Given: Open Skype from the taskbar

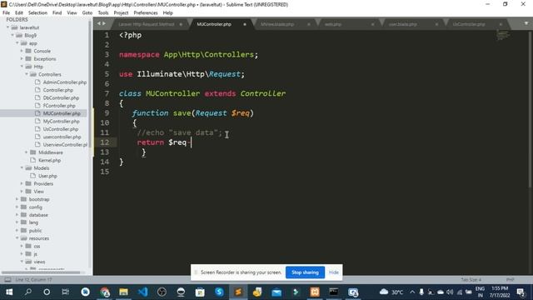Looking at the screenshot, I should pos(219,292).
